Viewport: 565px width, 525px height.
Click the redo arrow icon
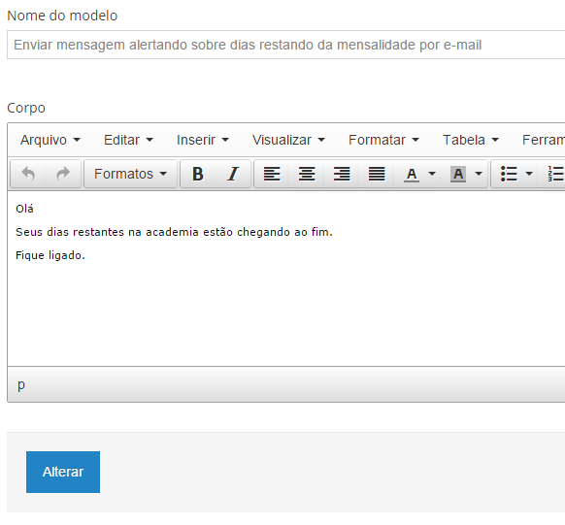(63, 174)
